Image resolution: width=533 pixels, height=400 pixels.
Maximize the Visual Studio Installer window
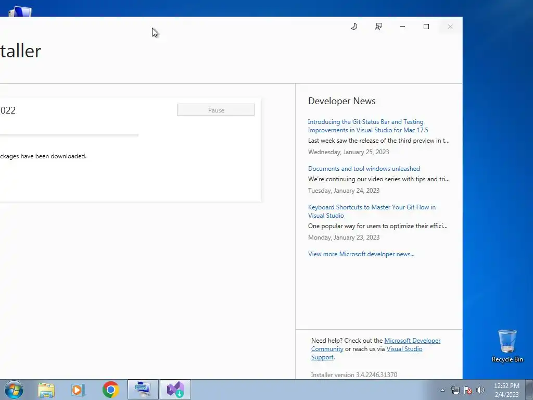pyautogui.click(x=426, y=27)
